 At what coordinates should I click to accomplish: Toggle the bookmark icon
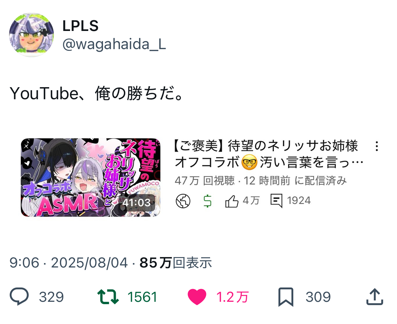[286, 297]
